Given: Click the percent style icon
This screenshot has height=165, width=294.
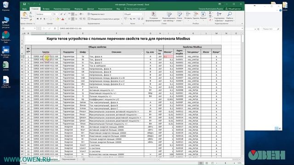Looking at the screenshot, I should (x=130, y=19).
